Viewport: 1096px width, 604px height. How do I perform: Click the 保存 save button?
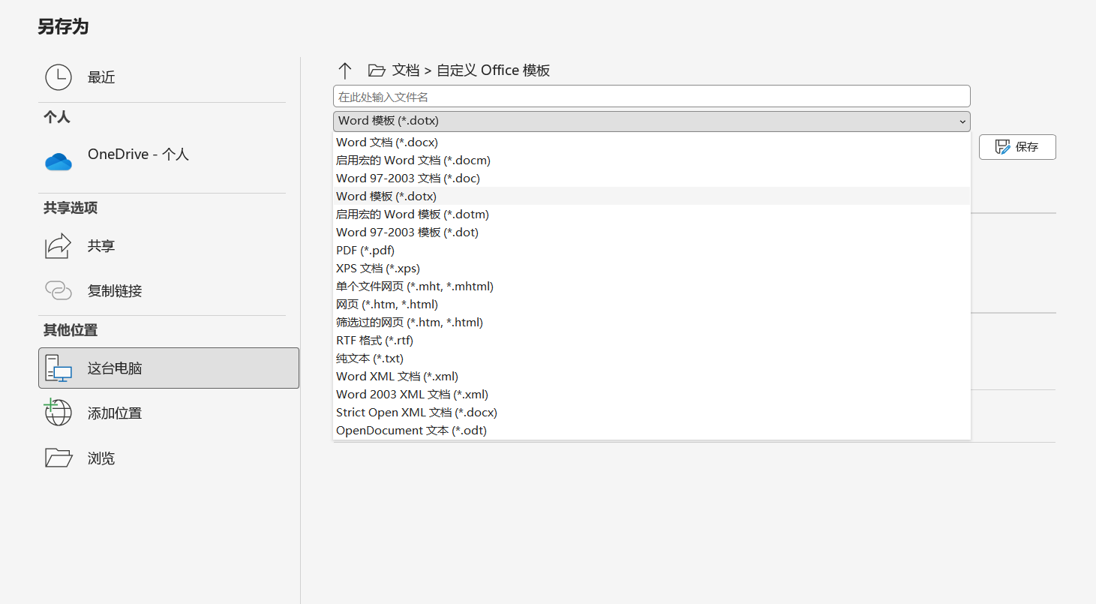1017,147
